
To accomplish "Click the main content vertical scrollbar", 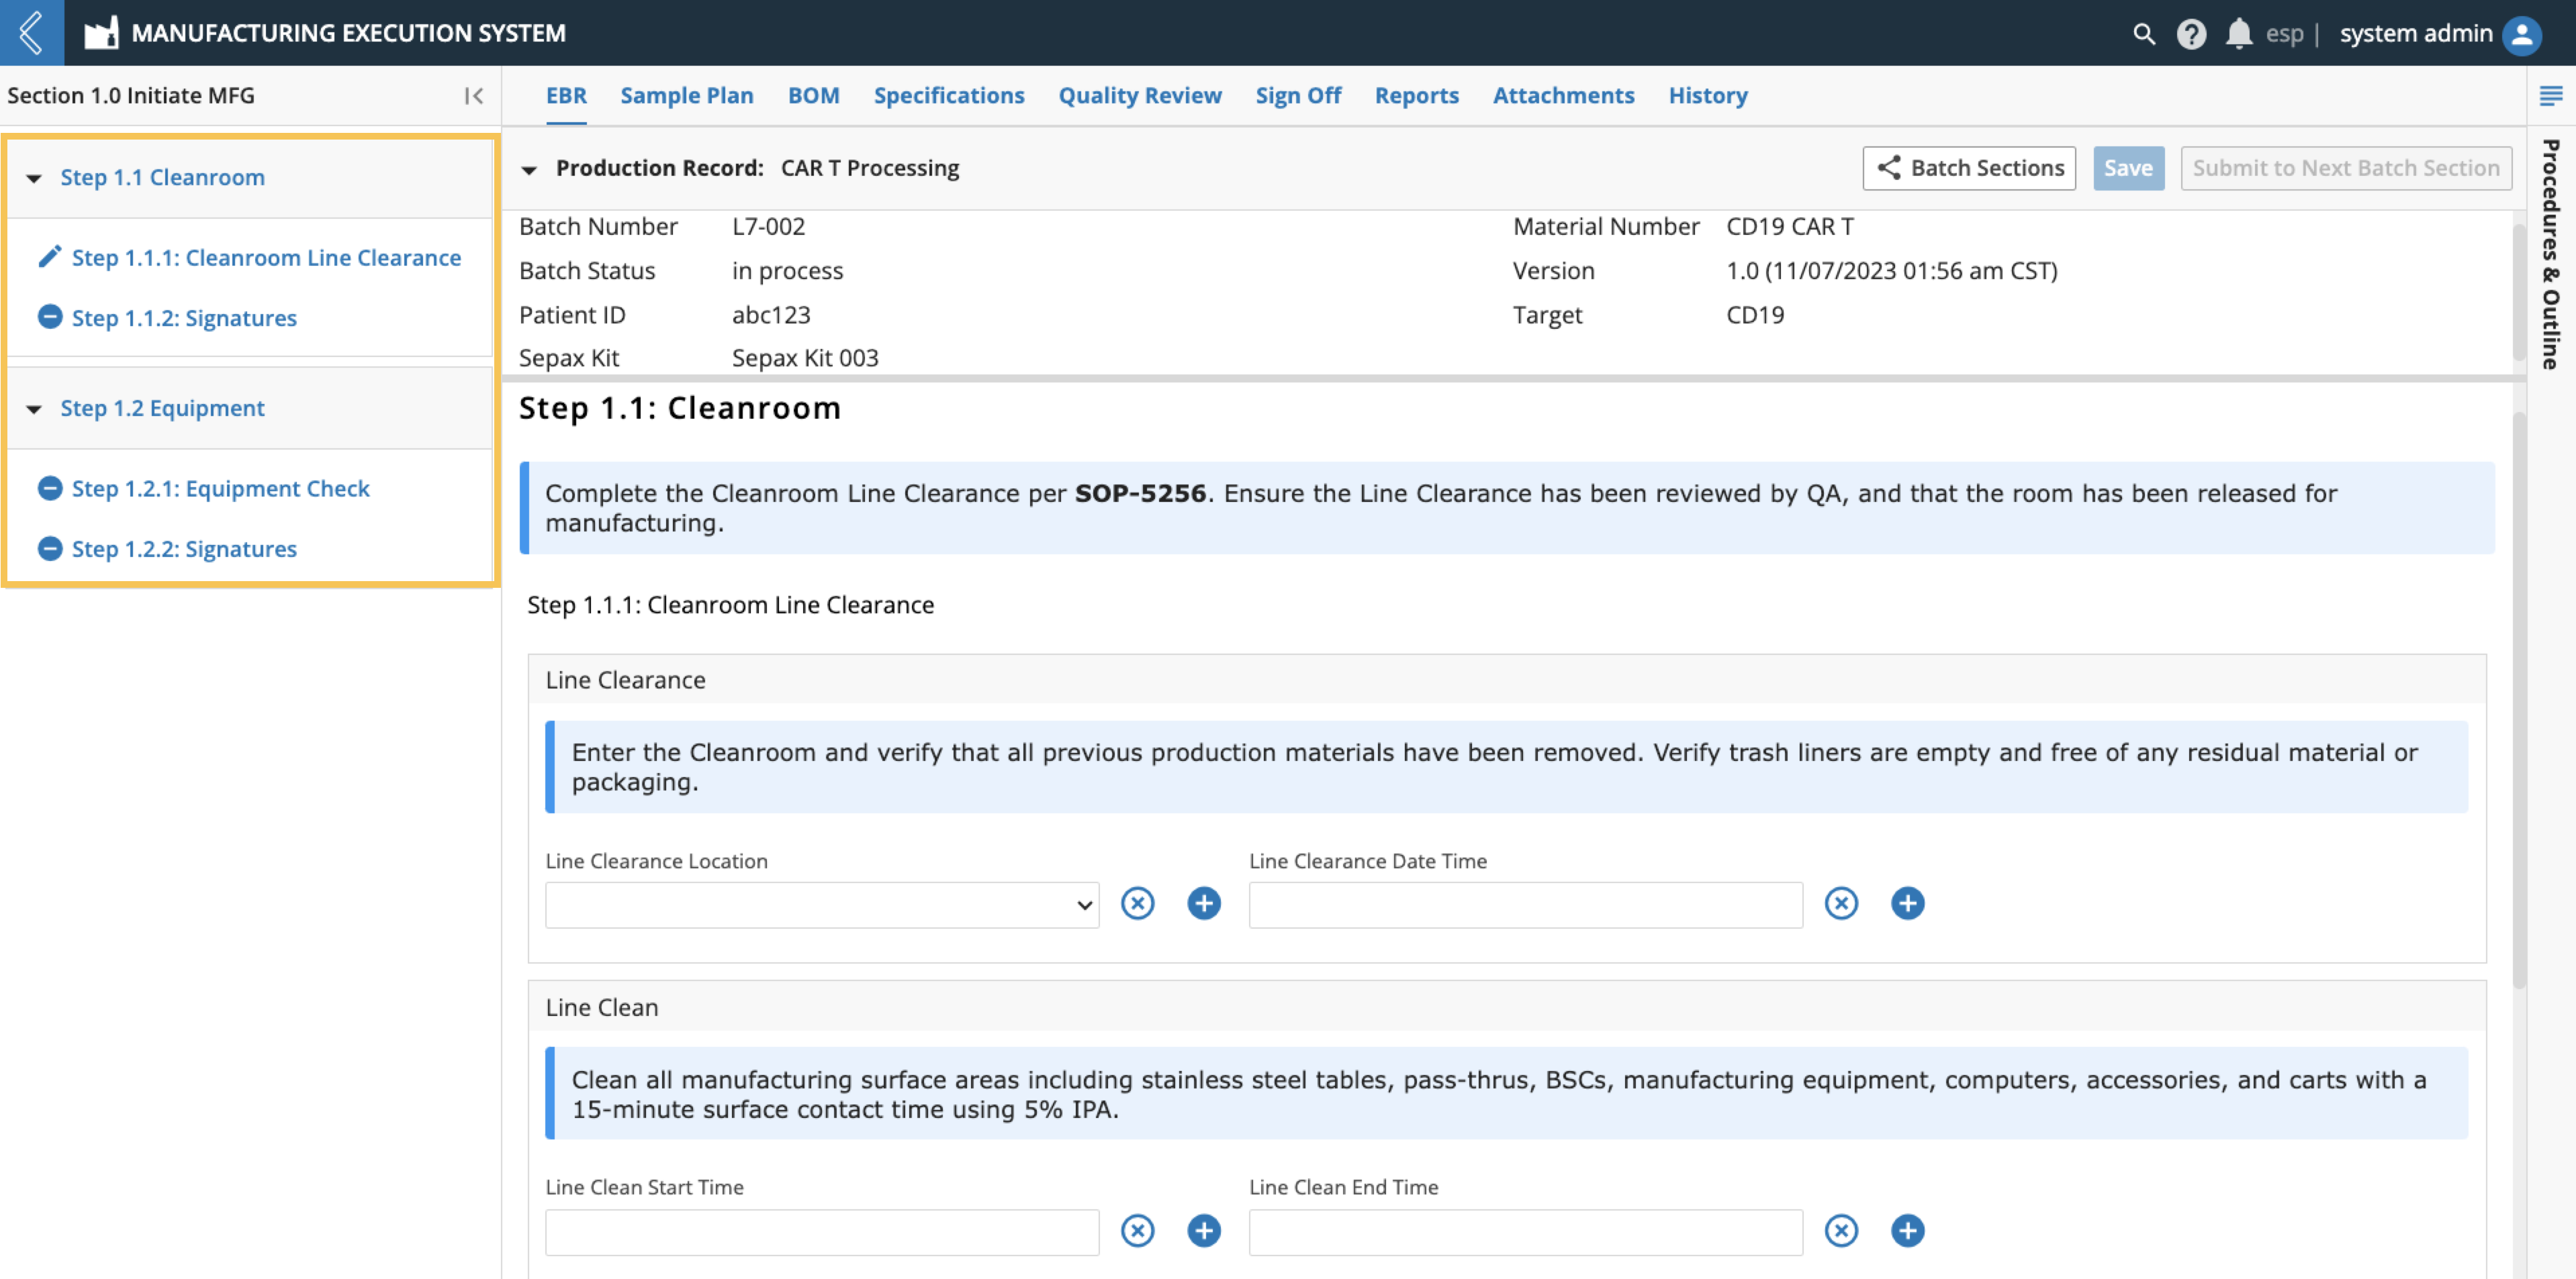I will tap(2519, 699).
